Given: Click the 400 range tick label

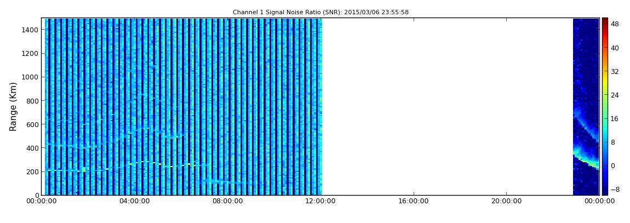Looking at the screenshot, I should 32,148.
